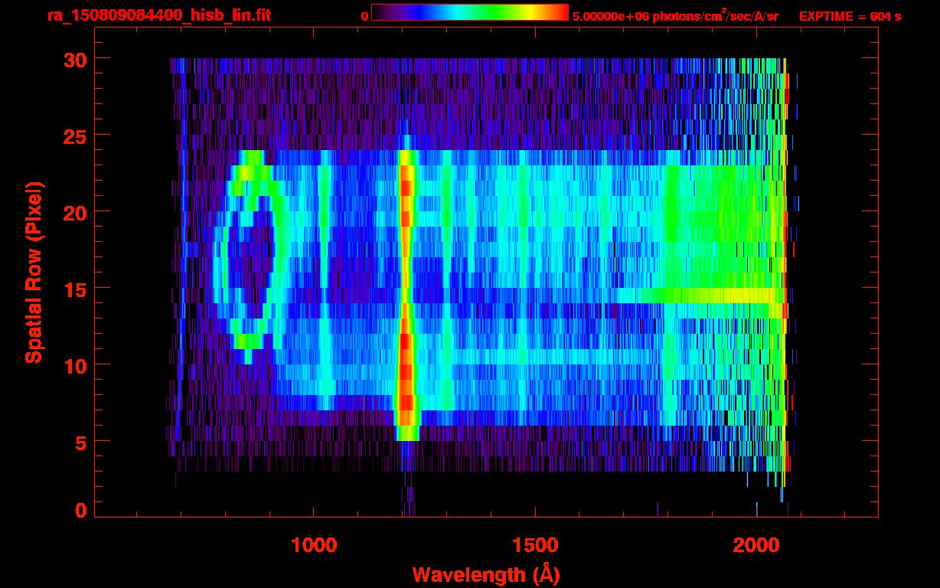Image resolution: width=940 pixels, height=588 pixels.
Task: Click the Spatial Row (Pixel) axis title
Action: 34,272
